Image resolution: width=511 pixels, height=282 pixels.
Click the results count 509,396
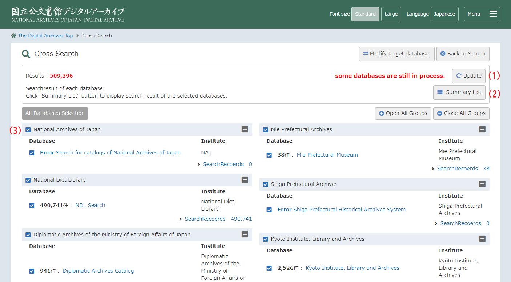[x=61, y=76]
